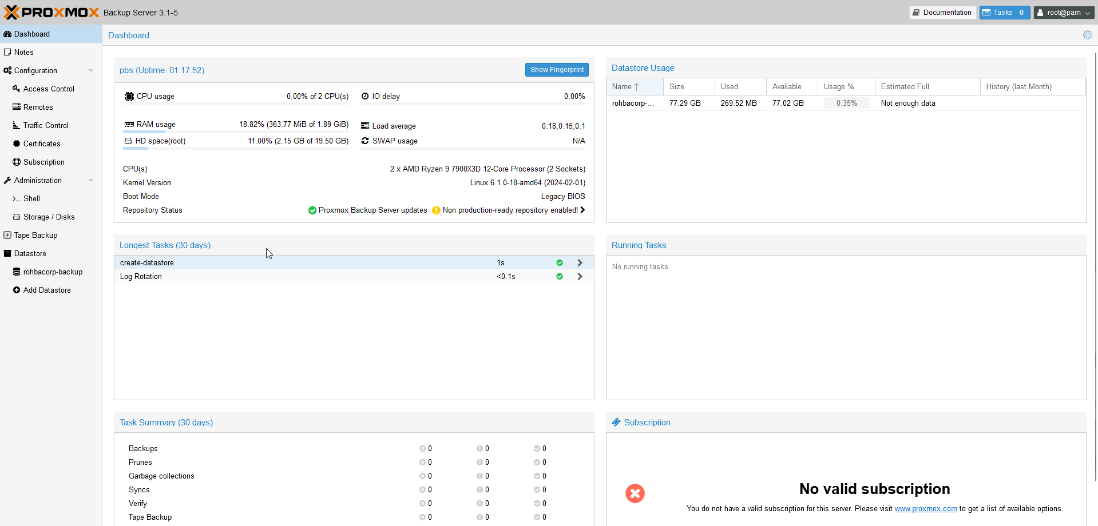Open Shell in the sidebar
1098x526 pixels.
pos(51,198)
